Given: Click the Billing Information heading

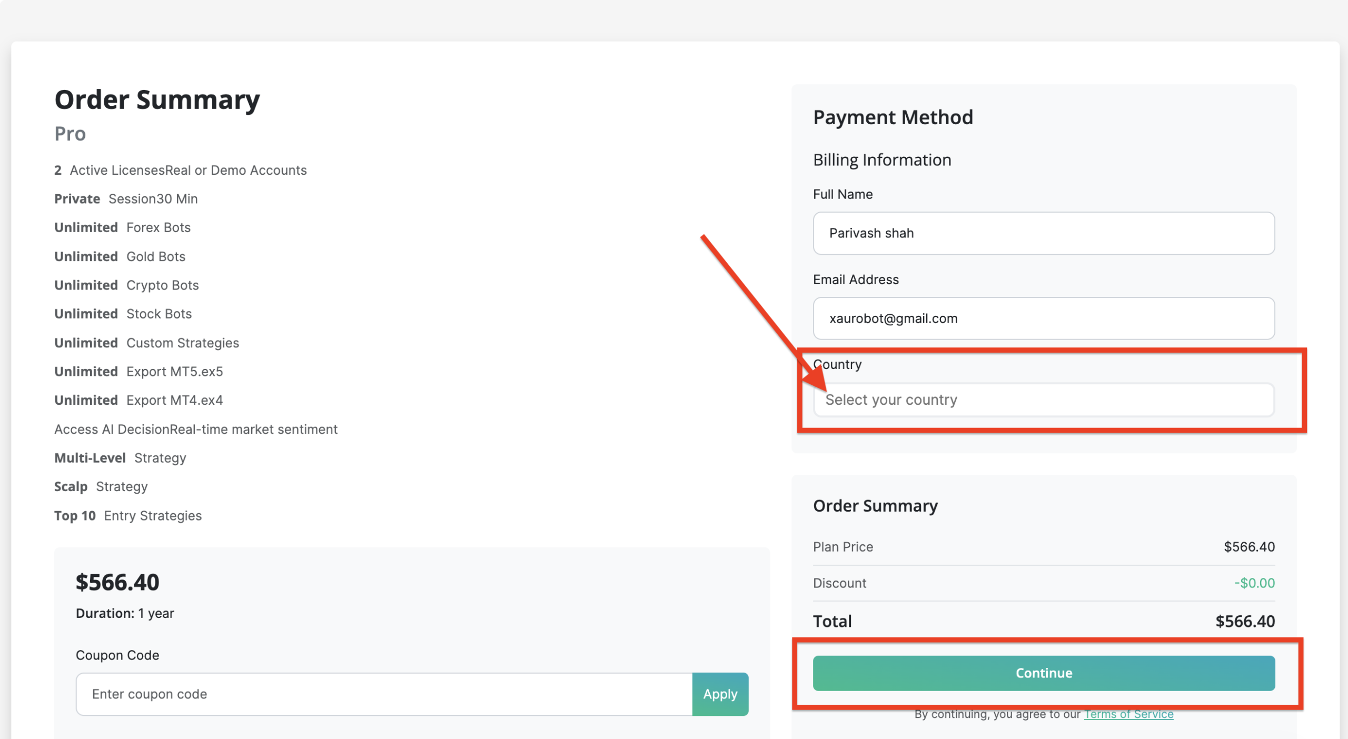Looking at the screenshot, I should (882, 160).
